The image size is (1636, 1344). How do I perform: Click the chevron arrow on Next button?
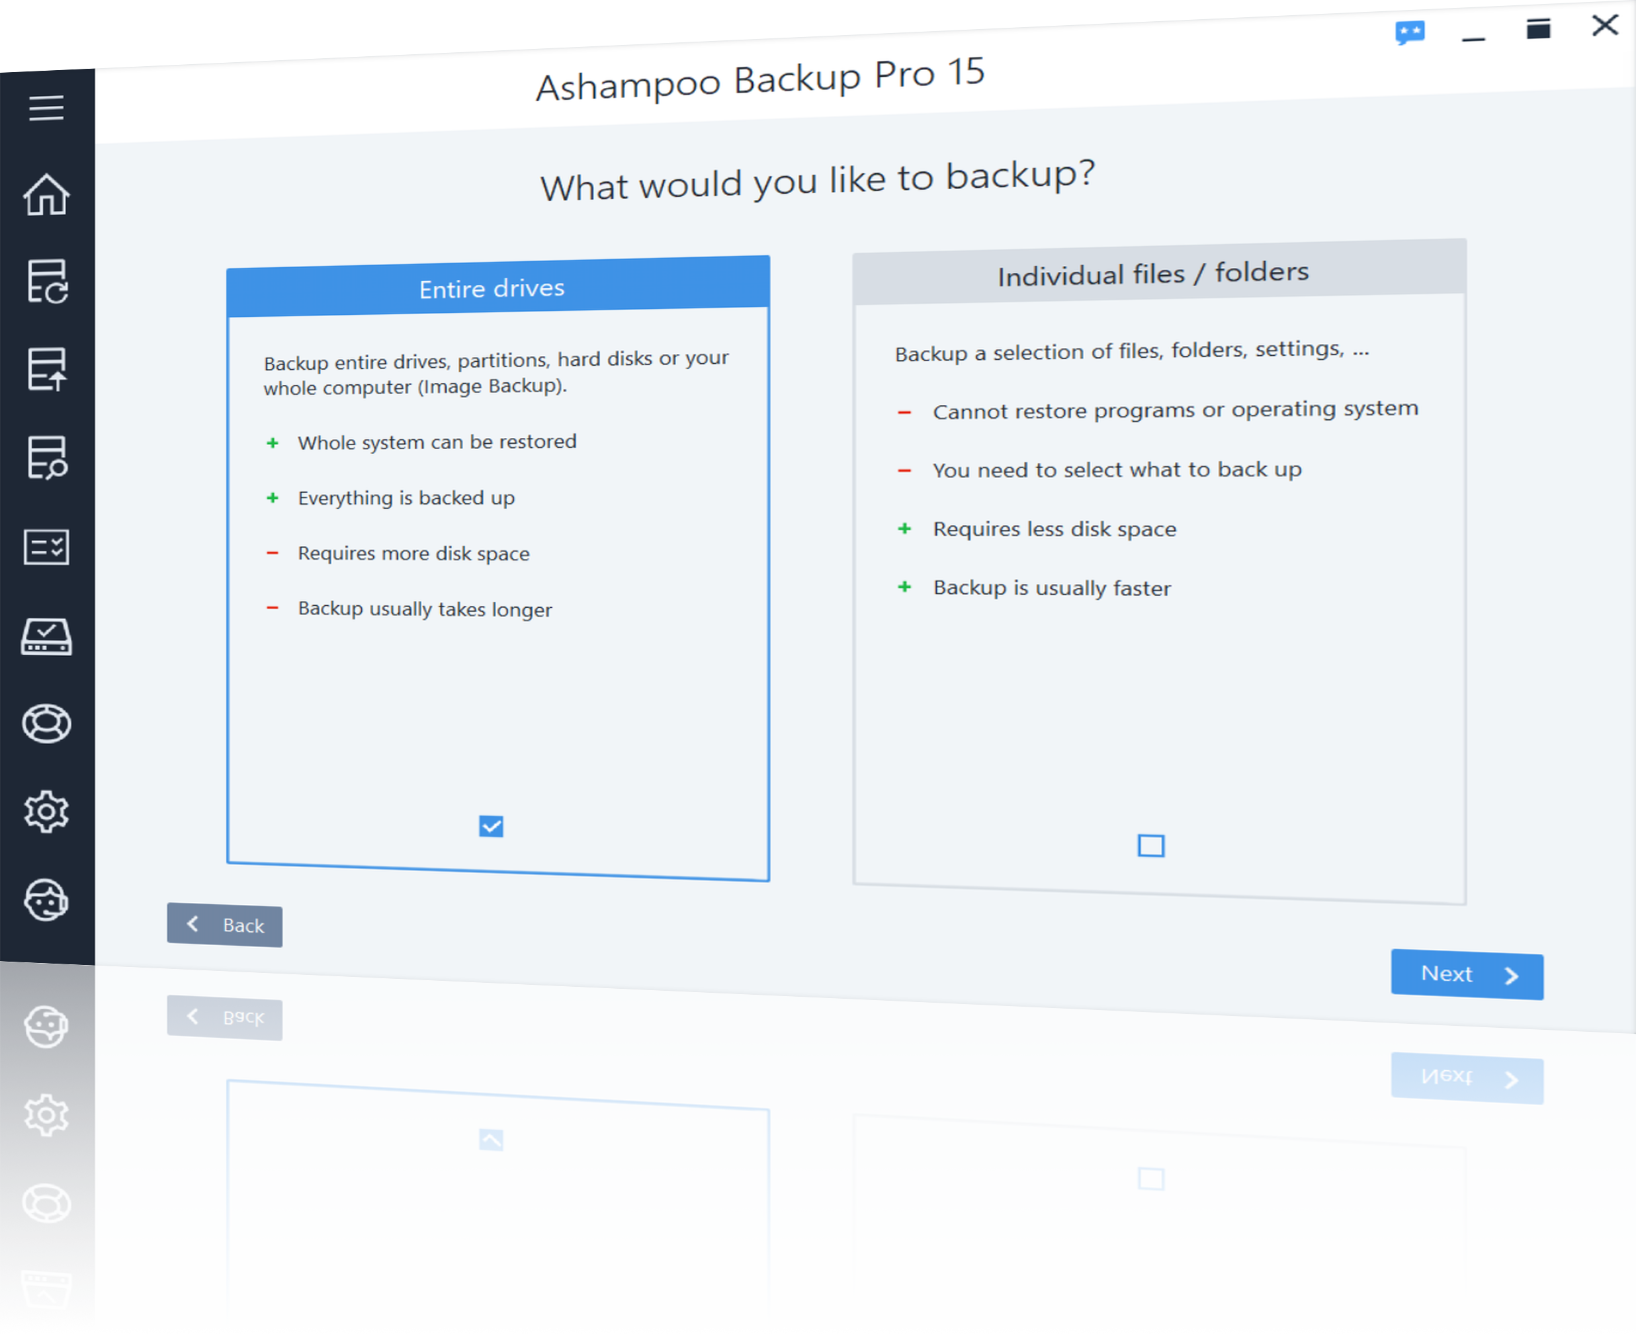pyautogui.click(x=1512, y=976)
